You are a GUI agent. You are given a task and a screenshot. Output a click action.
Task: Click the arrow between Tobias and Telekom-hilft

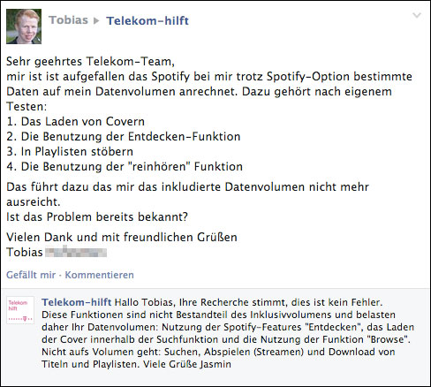tap(96, 21)
